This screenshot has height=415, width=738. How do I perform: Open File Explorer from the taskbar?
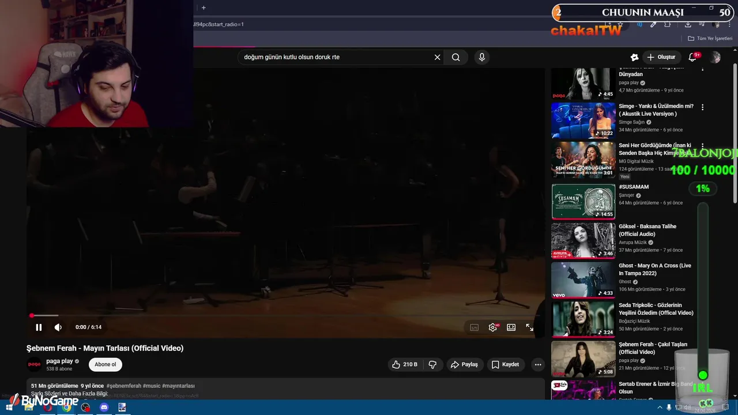(30, 407)
